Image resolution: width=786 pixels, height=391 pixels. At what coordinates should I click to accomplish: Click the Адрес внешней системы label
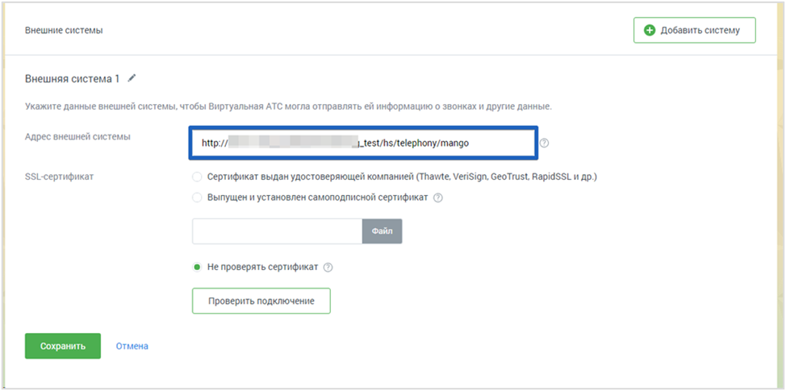(77, 137)
